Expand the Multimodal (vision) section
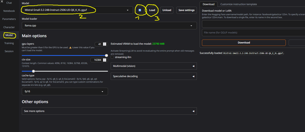This screenshot has height=132, width=305. coord(153,66)
